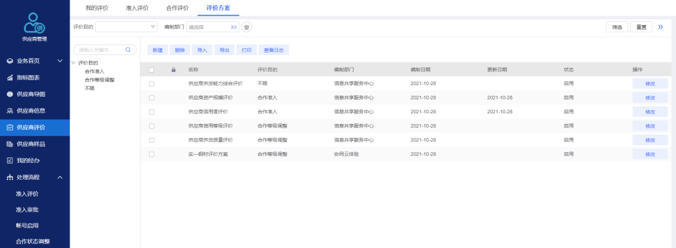The height and width of the screenshot is (248, 676).
Task: Click the 导入 button
Action: pyautogui.click(x=202, y=50)
